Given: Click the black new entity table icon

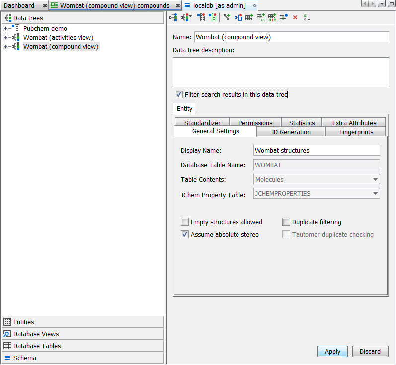Looking at the screenshot, I should [x=201, y=17].
